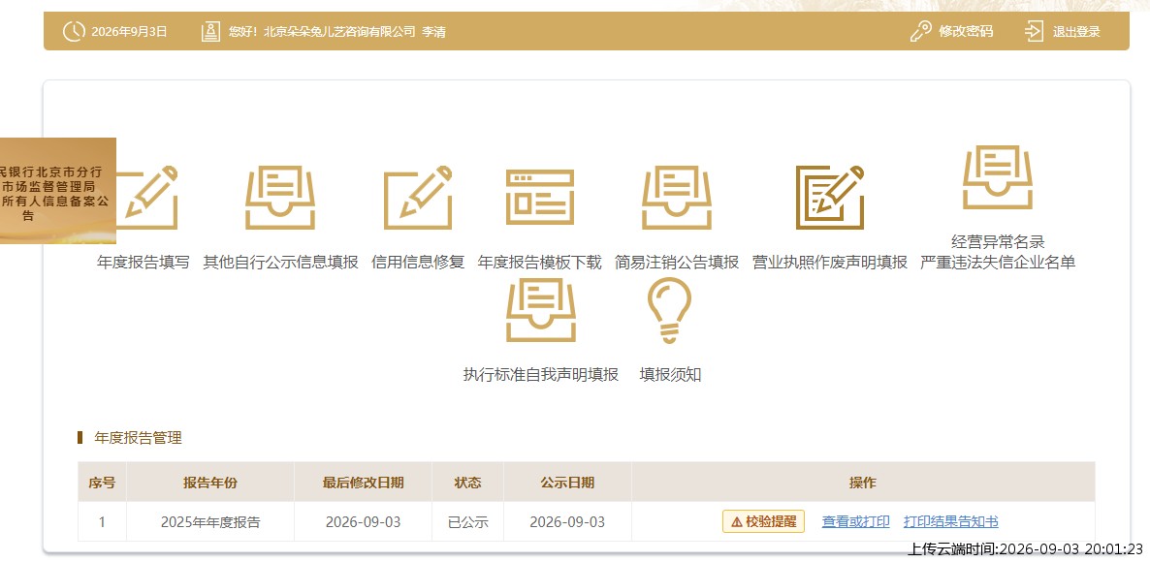Click the 信用信息修复 label
Image resolution: width=1150 pixels, height=562 pixels.
tap(418, 263)
